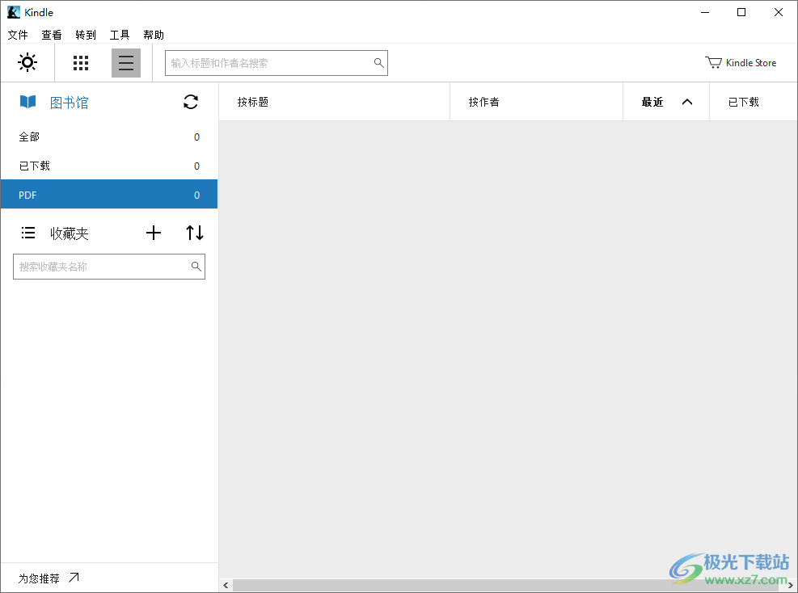Close the Kindle window

point(779,12)
